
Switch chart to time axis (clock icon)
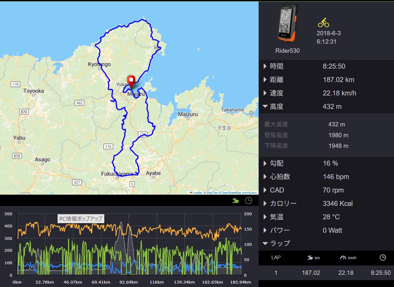click(x=248, y=201)
